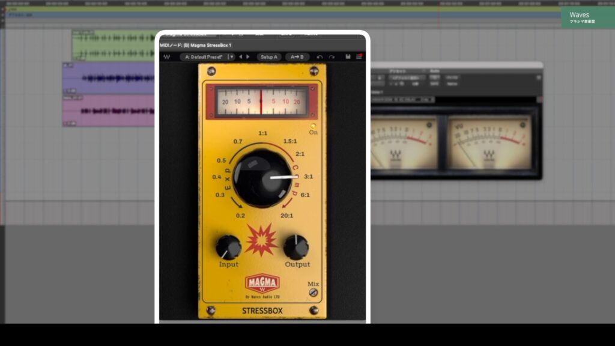Click the Input knob

click(228, 247)
